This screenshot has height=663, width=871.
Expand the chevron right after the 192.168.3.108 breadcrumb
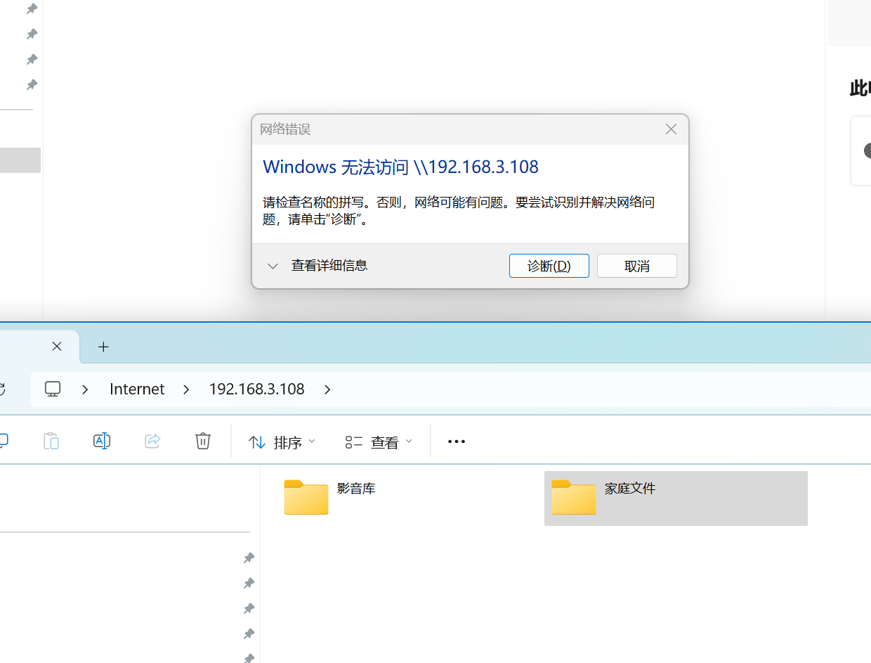[x=327, y=390]
